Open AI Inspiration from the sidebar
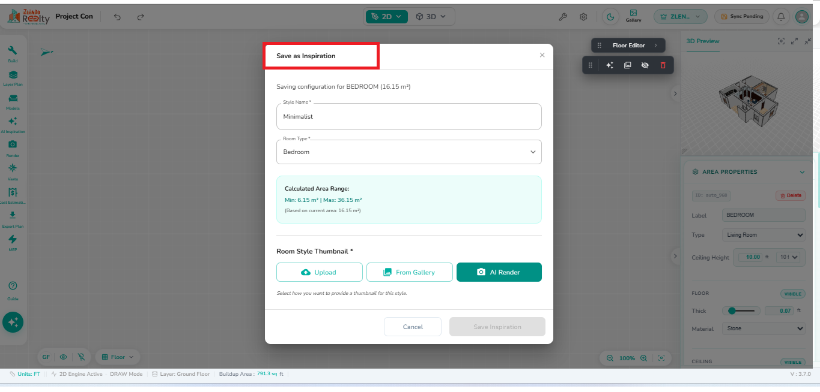This screenshot has height=392, width=820. tap(13, 125)
